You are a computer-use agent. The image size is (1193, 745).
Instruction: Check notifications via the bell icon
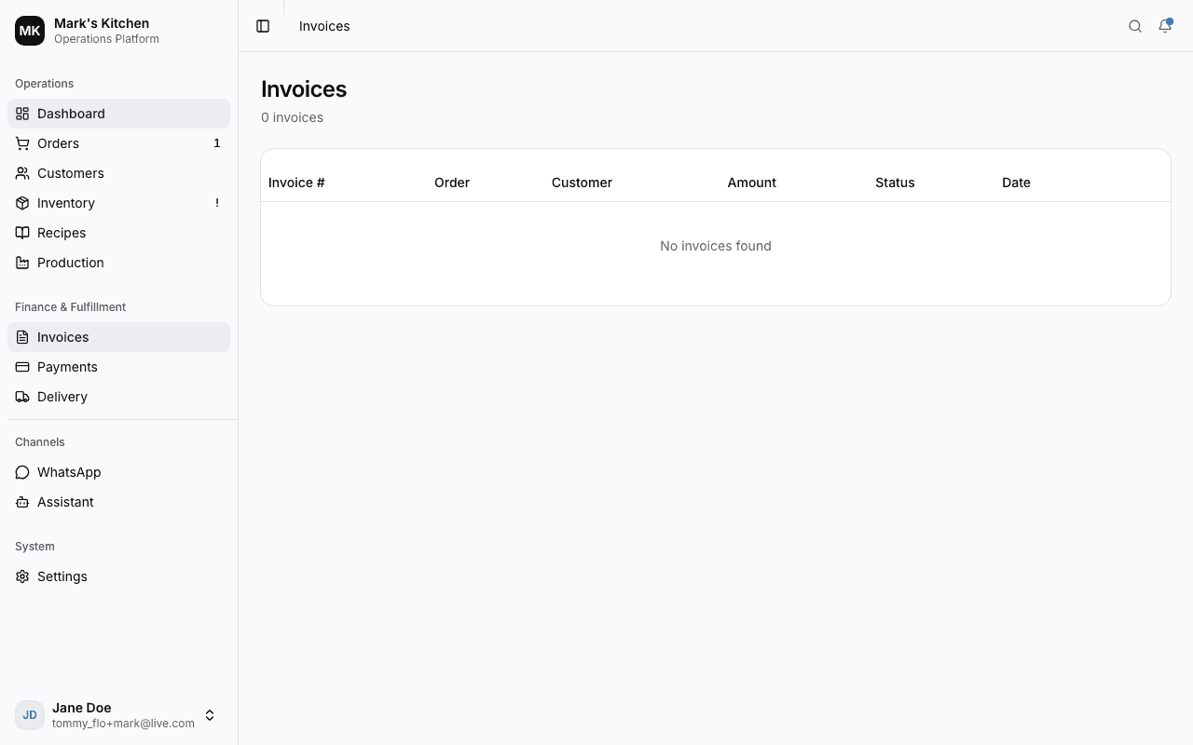coord(1164,26)
